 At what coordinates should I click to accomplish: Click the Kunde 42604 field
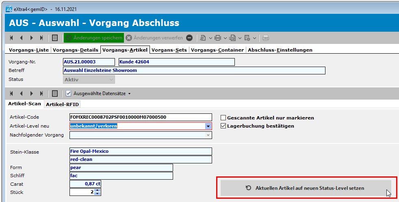(x=177, y=62)
